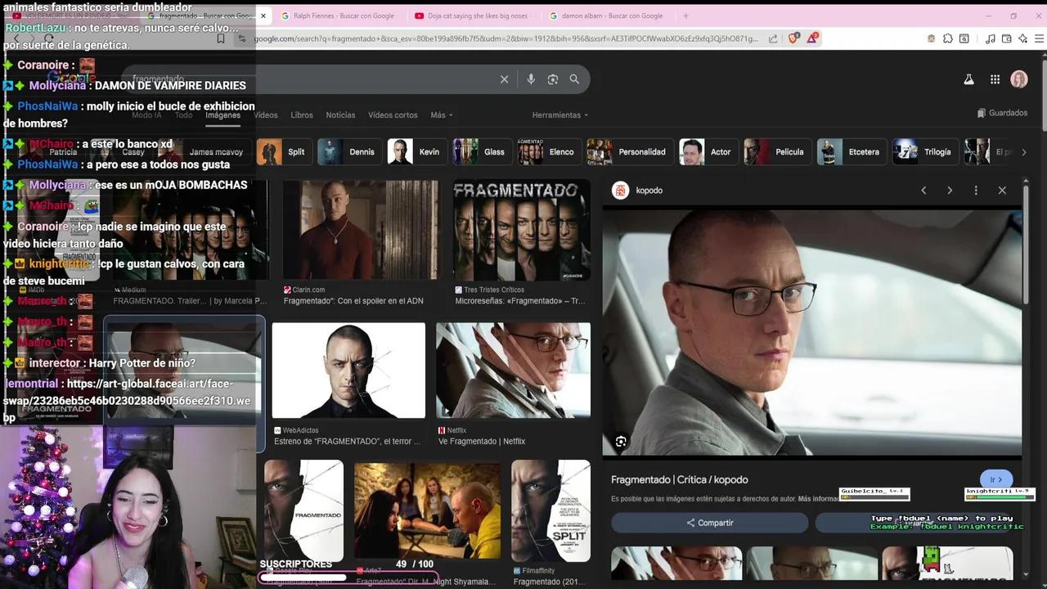The height and width of the screenshot is (589, 1047).
Task: Submit search with the magnifier icon
Action: (574, 79)
